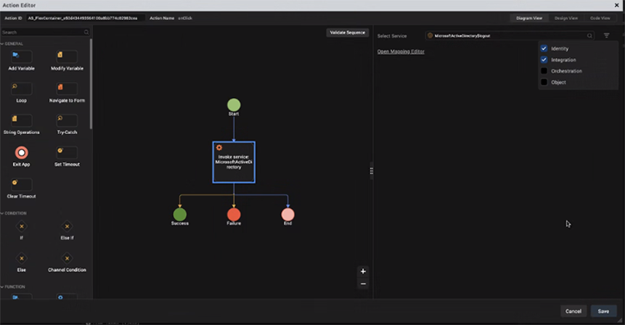Select the Else condition icon
This screenshot has width=625, height=325.
(22, 258)
